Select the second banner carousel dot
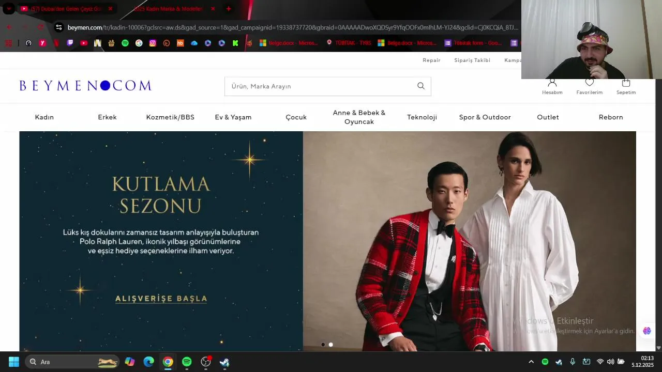662x372 pixels. (331, 345)
